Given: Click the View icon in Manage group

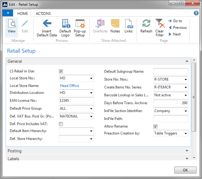Looking at the screenshot, I should pos(12,24).
